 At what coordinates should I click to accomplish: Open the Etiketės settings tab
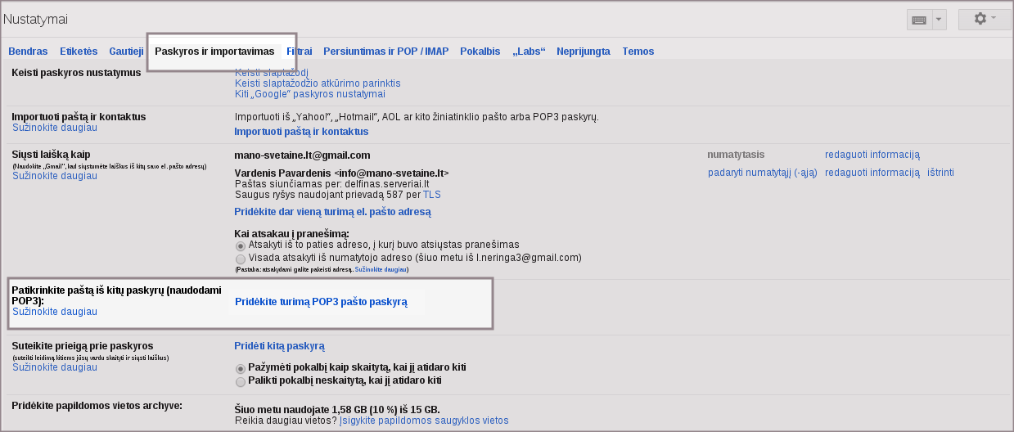click(79, 52)
